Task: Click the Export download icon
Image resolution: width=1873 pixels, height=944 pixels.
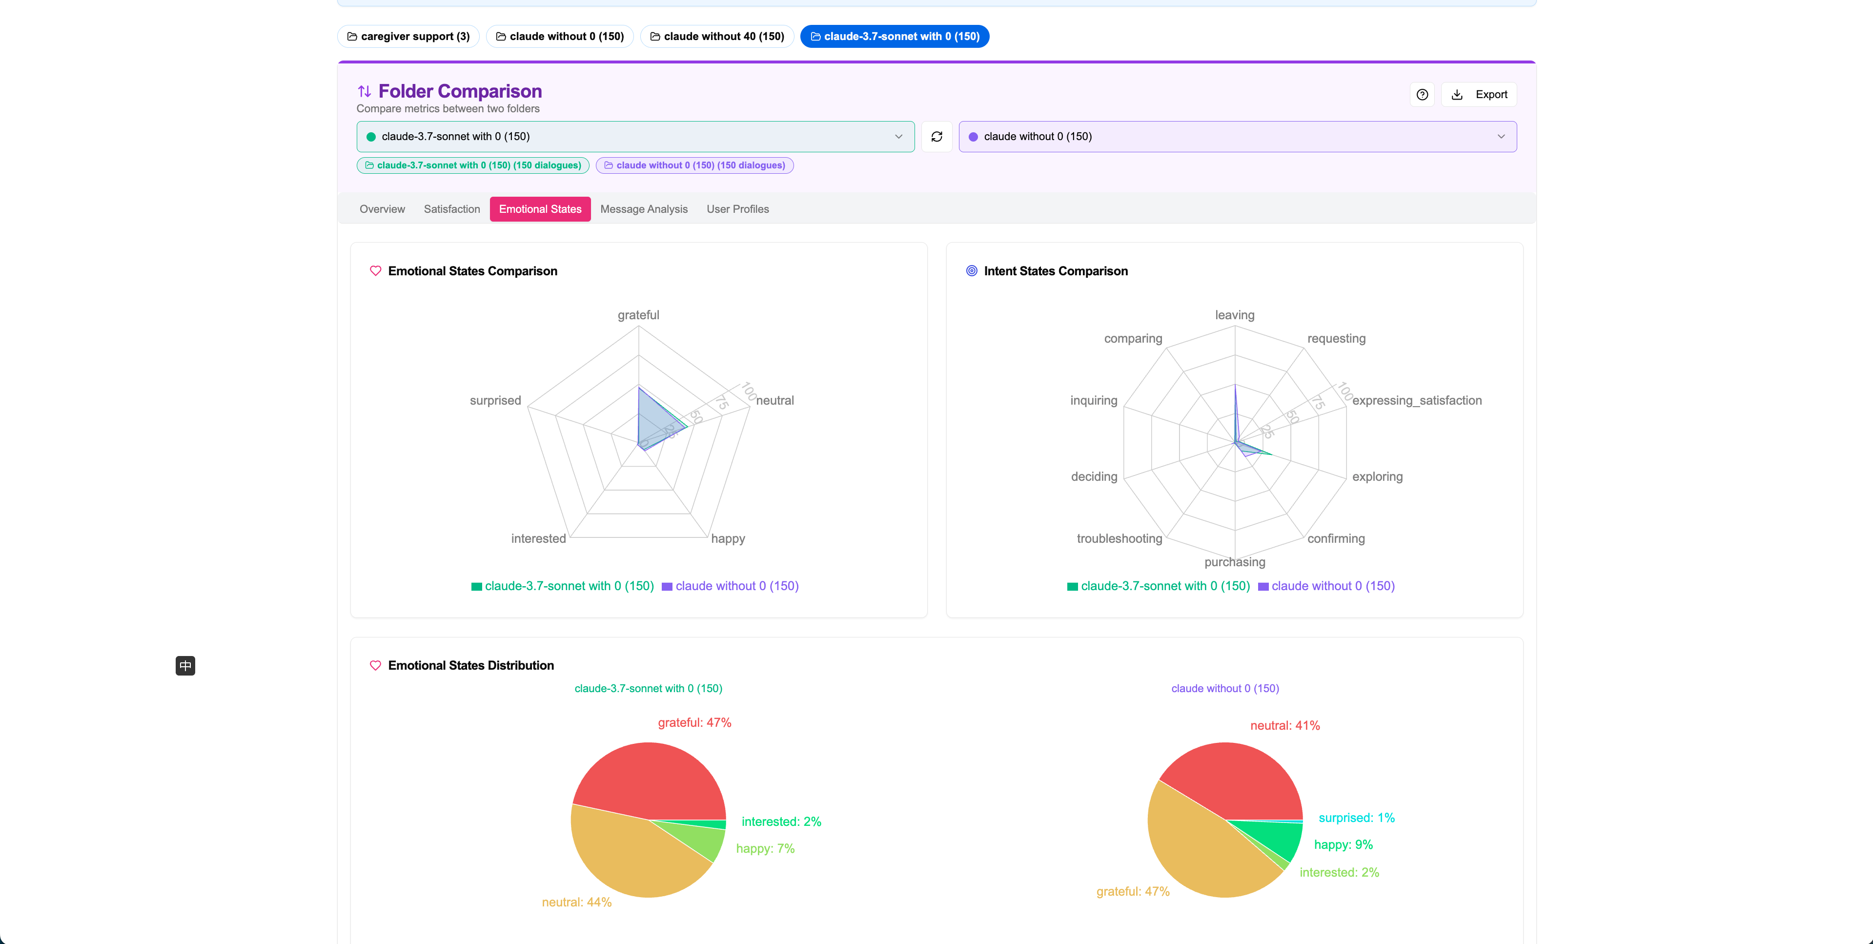Action: 1457,95
